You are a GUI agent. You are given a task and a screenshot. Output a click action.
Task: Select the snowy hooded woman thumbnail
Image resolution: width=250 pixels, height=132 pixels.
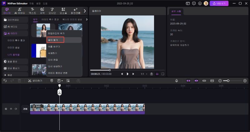(x=70, y=27)
